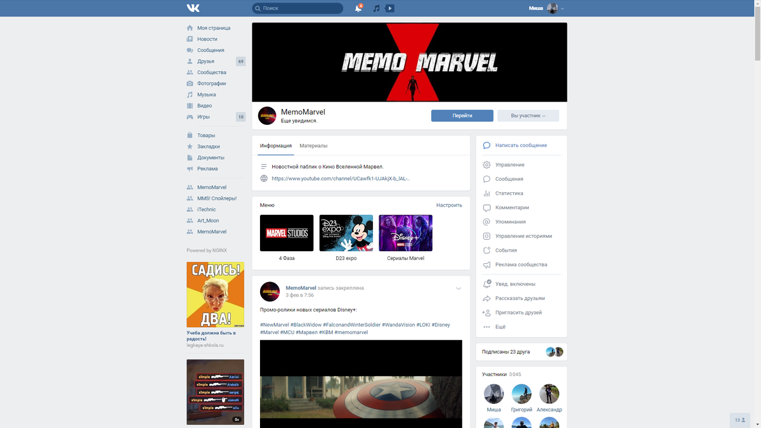The image size is (761, 428).
Task: Click 'Пригласить друзей' icon
Action: (x=486, y=313)
